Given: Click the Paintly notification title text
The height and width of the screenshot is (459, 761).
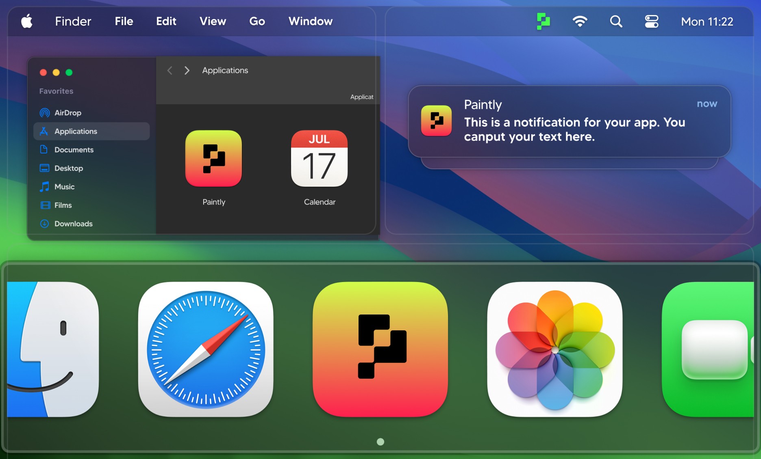Looking at the screenshot, I should (483, 105).
